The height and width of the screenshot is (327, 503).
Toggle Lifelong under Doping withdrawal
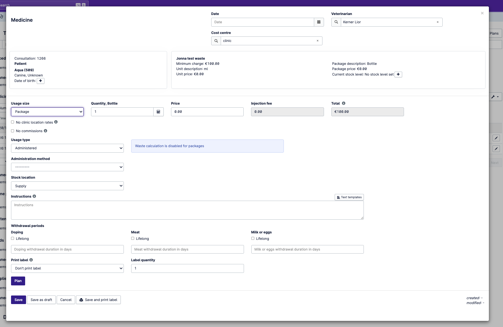click(13, 238)
